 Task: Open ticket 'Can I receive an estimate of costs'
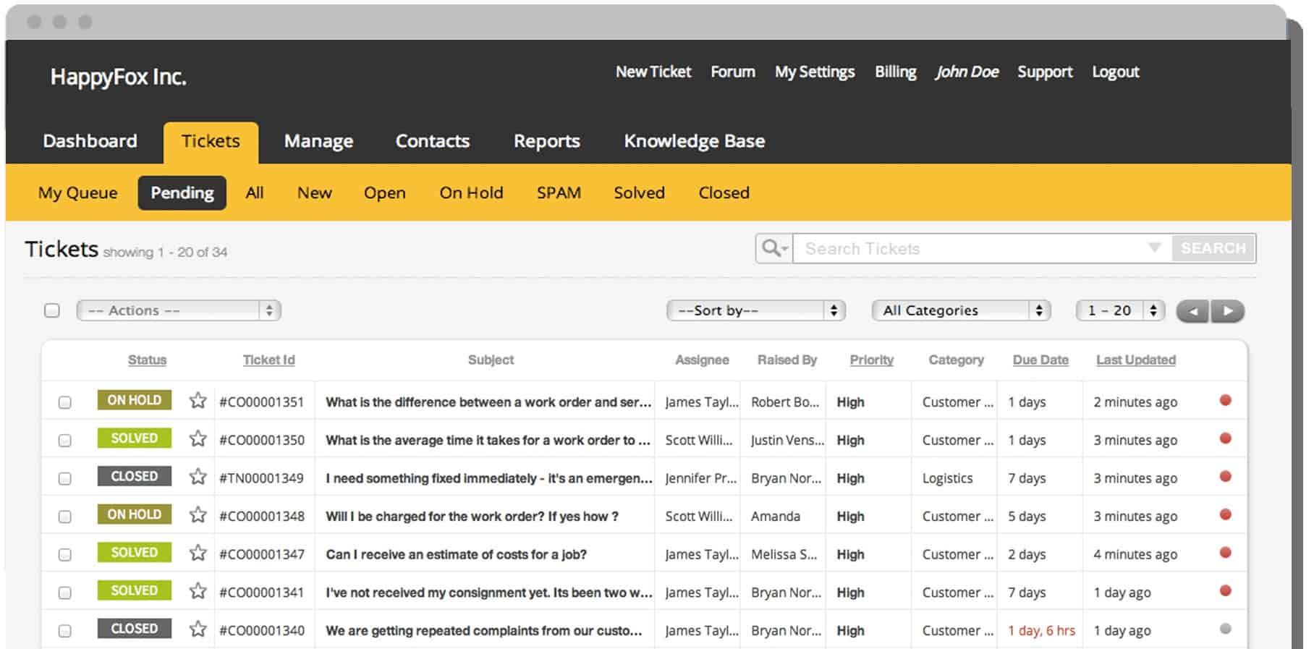pos(456,555)
